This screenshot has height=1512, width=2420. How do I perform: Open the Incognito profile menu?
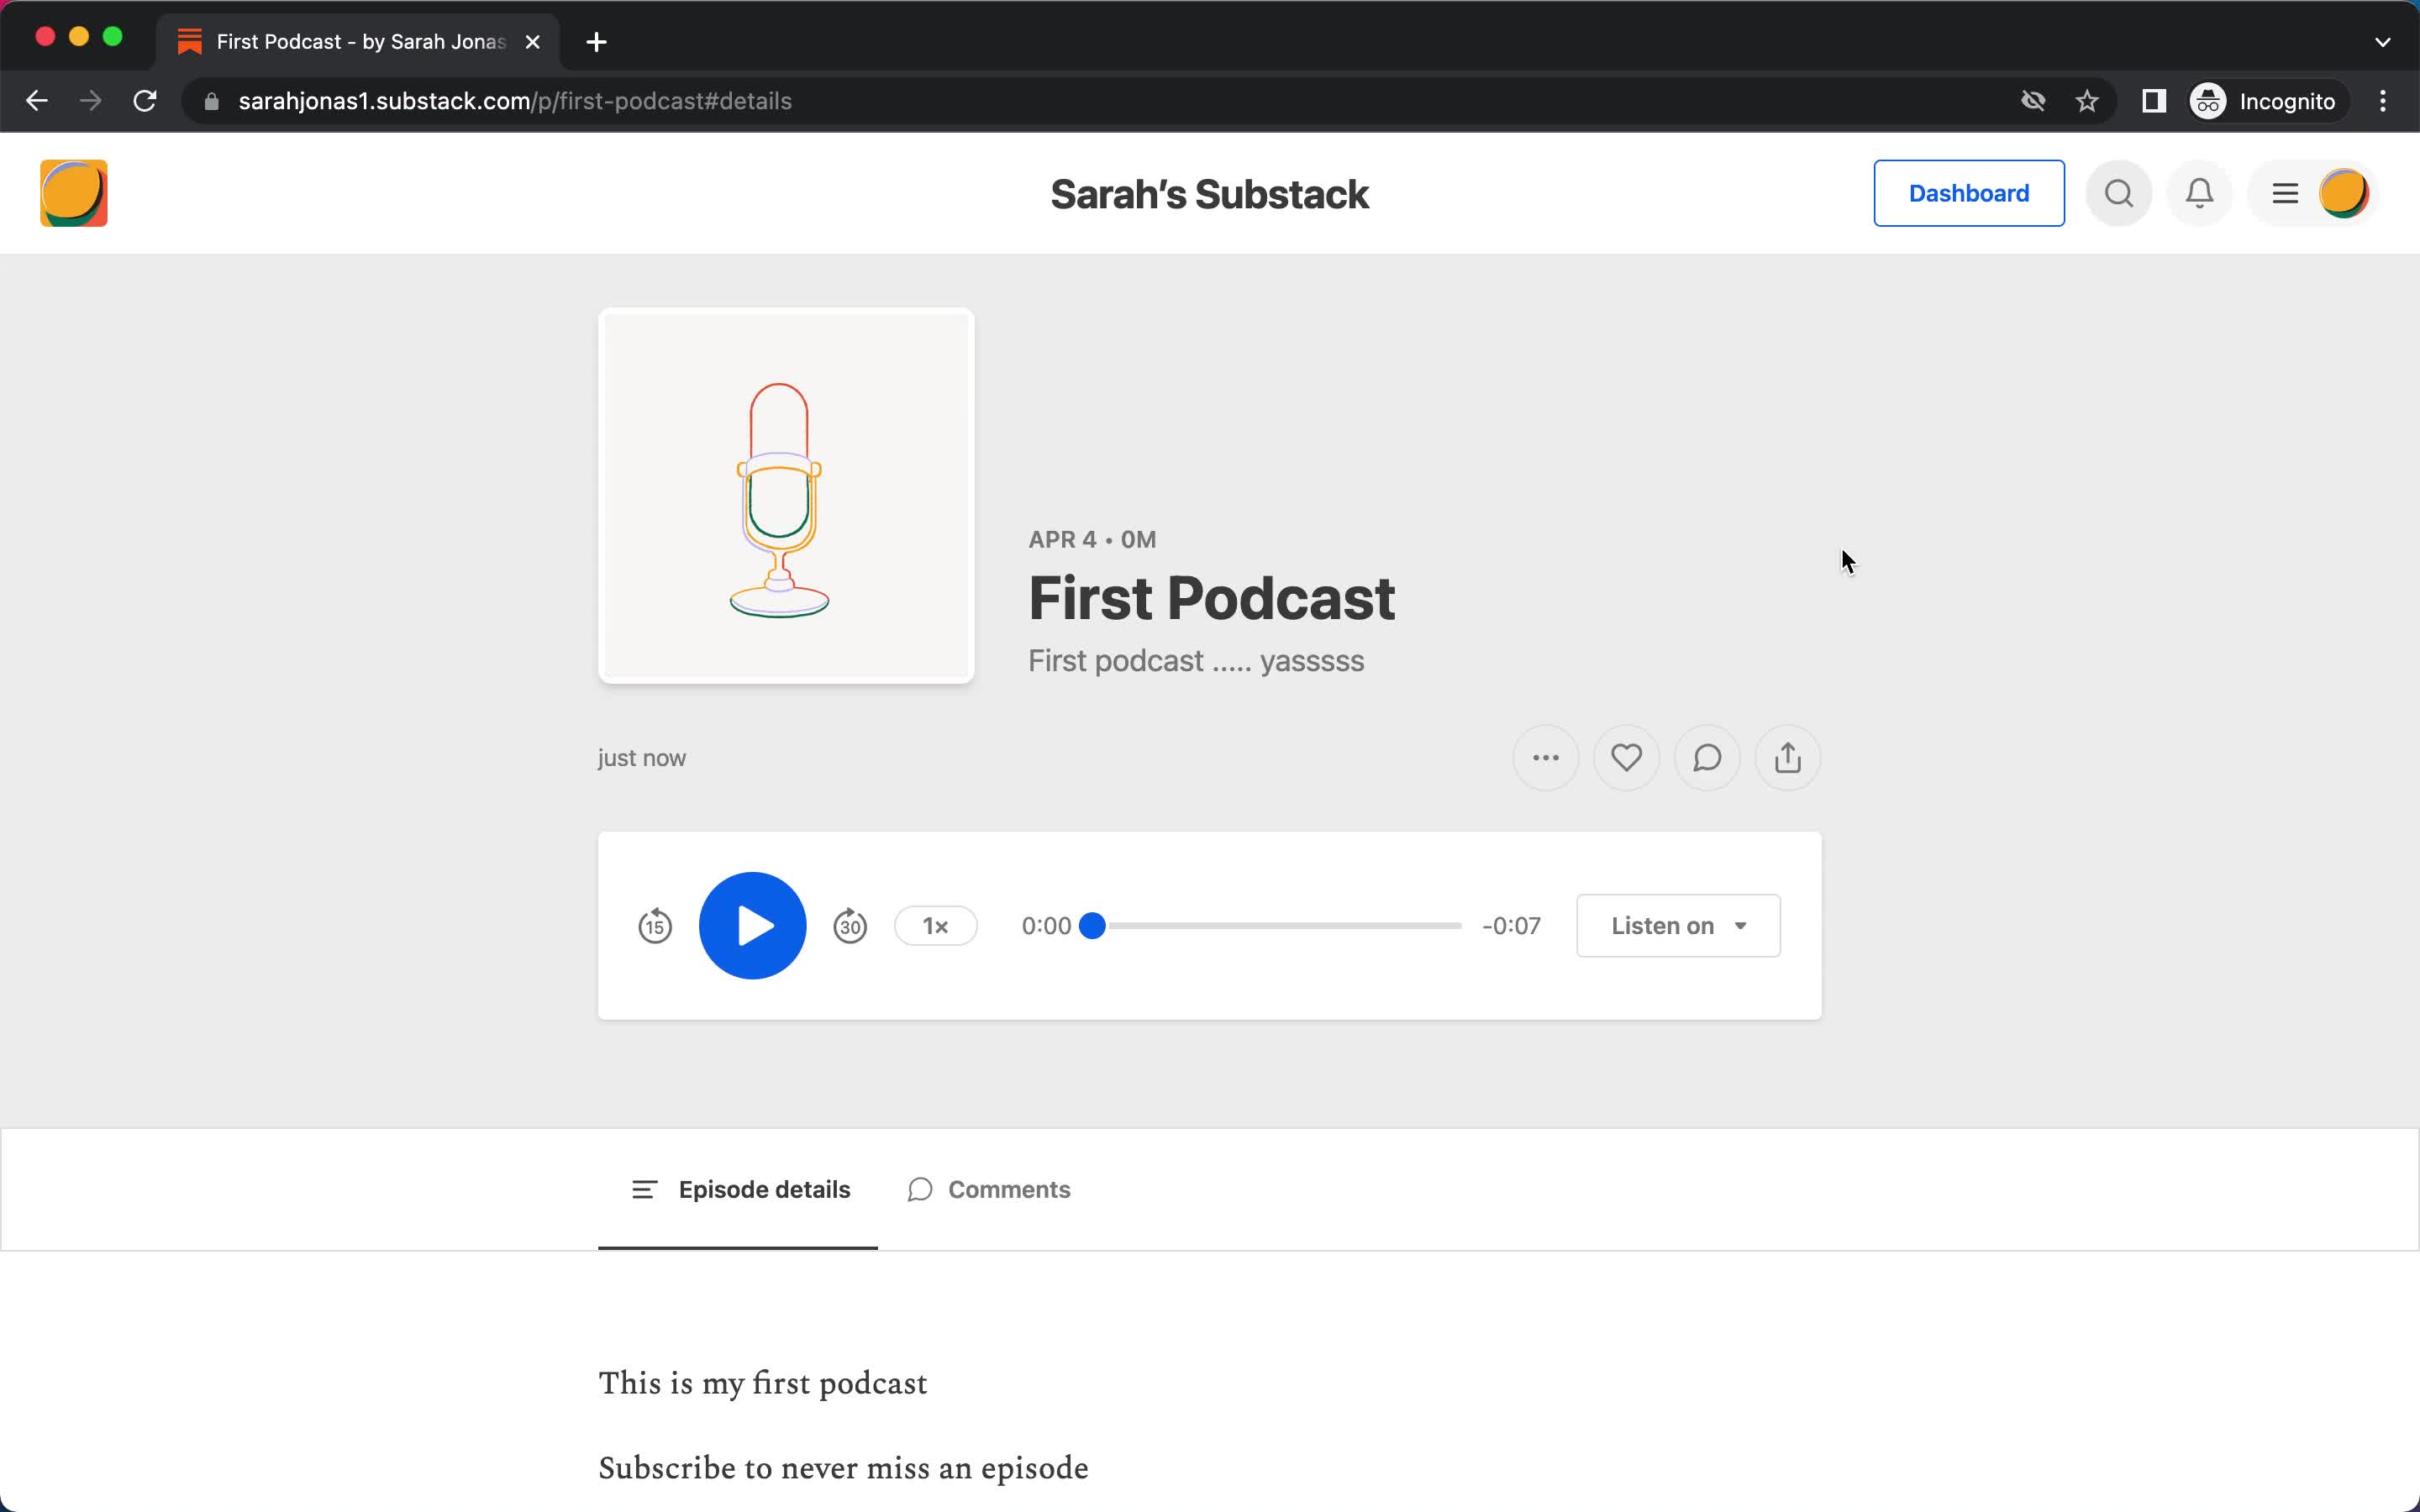click(2265, 101)
